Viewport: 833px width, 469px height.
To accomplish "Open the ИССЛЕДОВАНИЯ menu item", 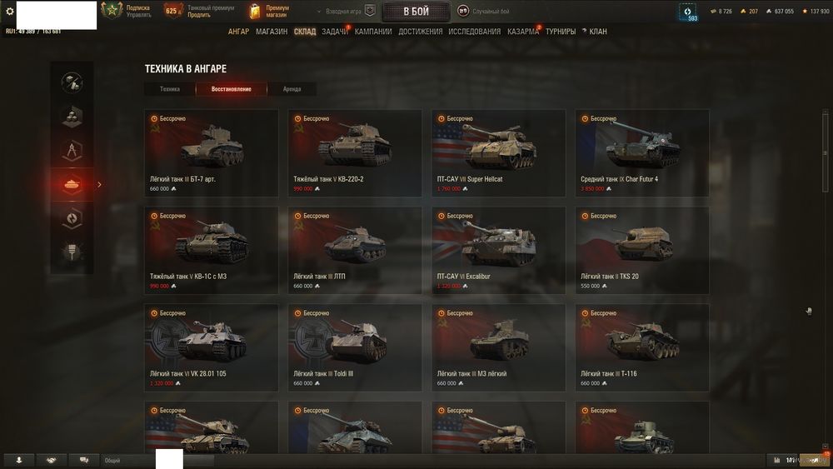I will coord(475,32).
